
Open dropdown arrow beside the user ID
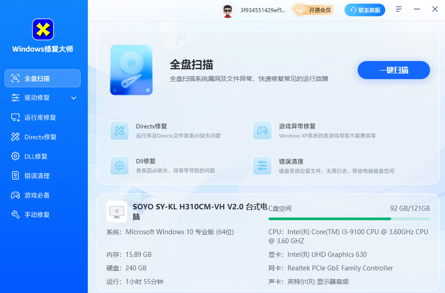coord(299,10)
